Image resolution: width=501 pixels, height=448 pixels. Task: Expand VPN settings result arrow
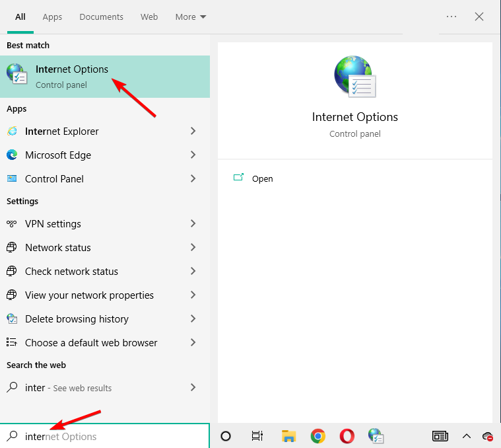[193, 223]
